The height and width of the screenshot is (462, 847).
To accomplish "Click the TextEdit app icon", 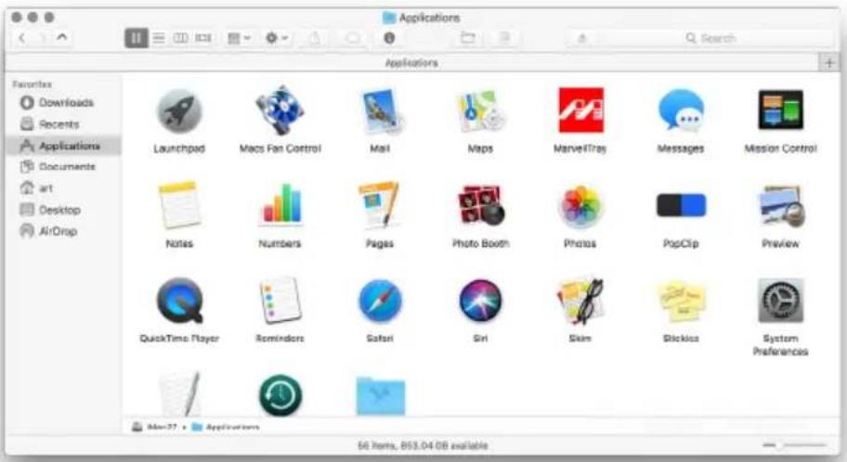I will (179, 394).
